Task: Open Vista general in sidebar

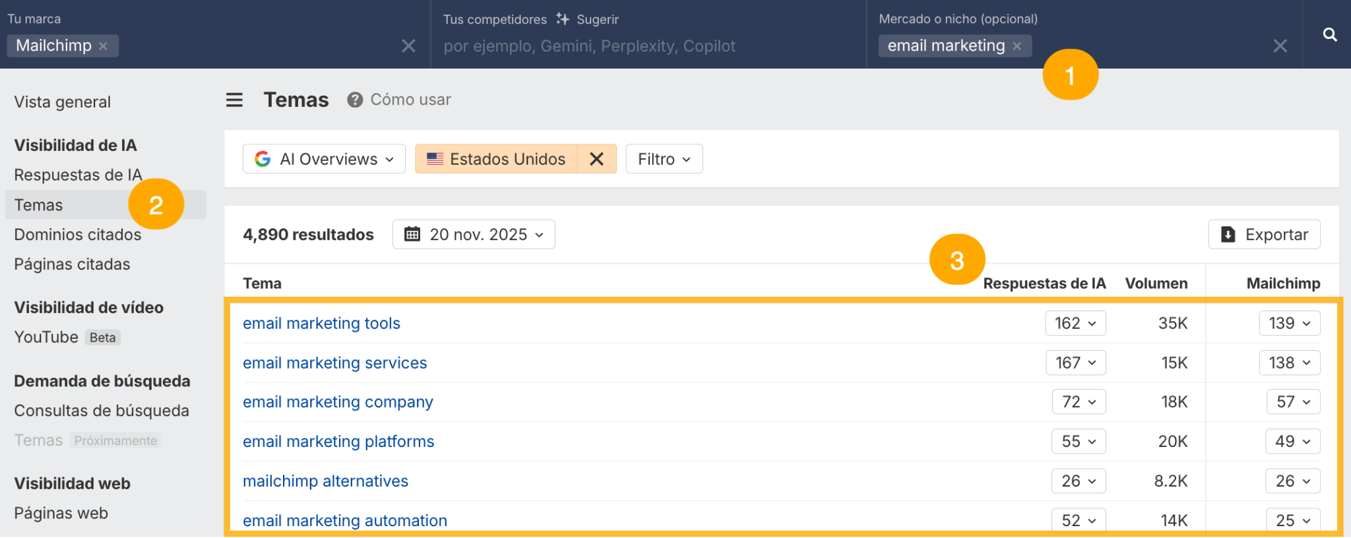Action: 63,102
